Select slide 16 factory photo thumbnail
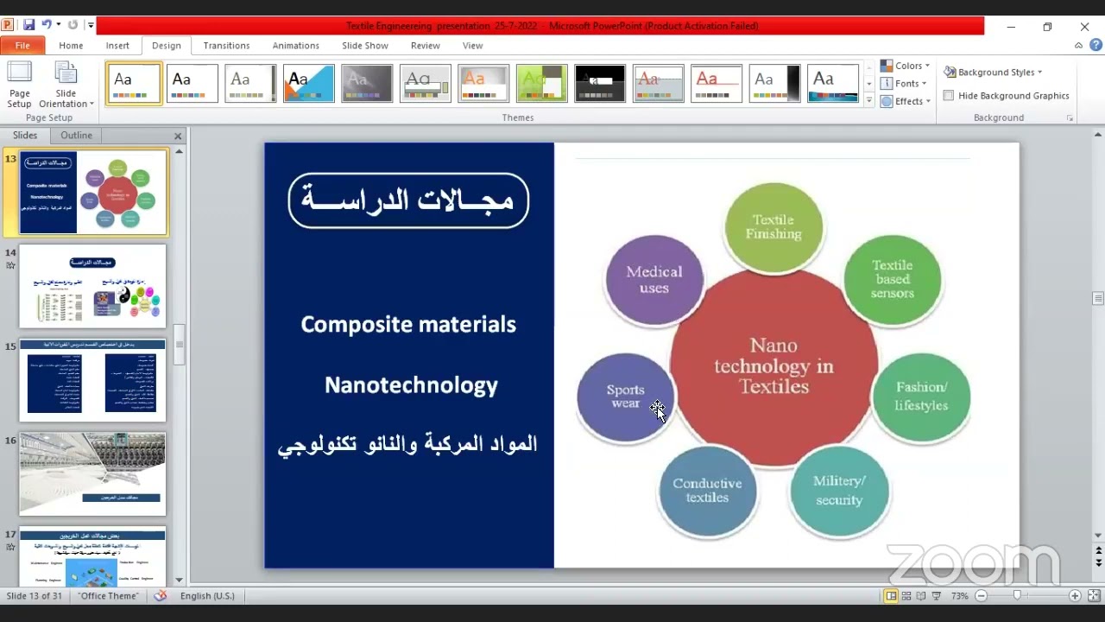The width and height of the screenshot is (1105, 622). [92, 474]
